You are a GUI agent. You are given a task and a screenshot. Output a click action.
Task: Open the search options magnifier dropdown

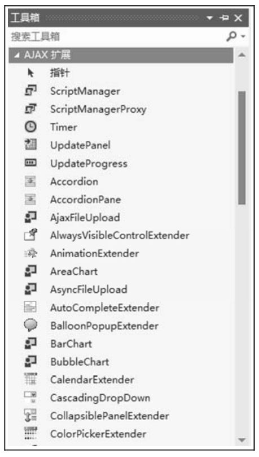point(235,36)
